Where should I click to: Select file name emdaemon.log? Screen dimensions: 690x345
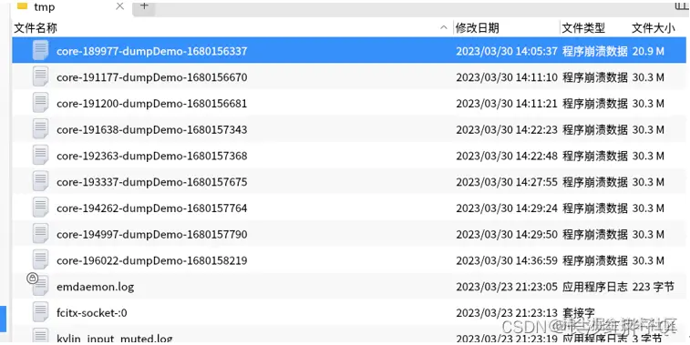95,287
